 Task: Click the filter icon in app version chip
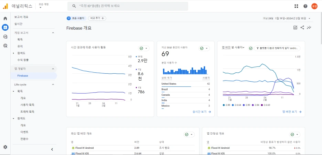tap(258, 48)
